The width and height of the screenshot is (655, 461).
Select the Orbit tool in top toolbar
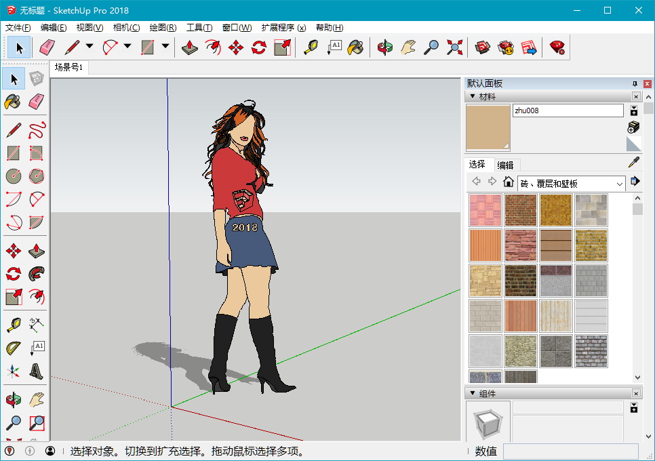pos(384,47)
